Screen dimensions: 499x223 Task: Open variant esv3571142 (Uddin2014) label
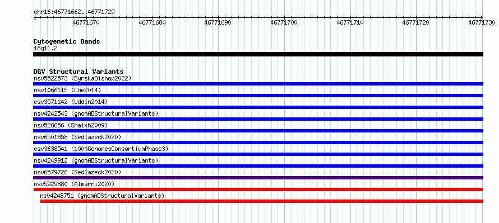(x=71, y=102)
